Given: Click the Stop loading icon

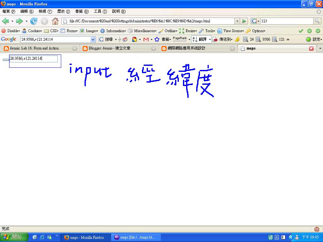Looking at the screenshot, I should (44, 21).
